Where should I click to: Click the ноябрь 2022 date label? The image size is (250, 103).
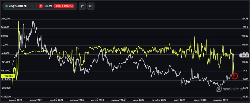coord(56,100)
